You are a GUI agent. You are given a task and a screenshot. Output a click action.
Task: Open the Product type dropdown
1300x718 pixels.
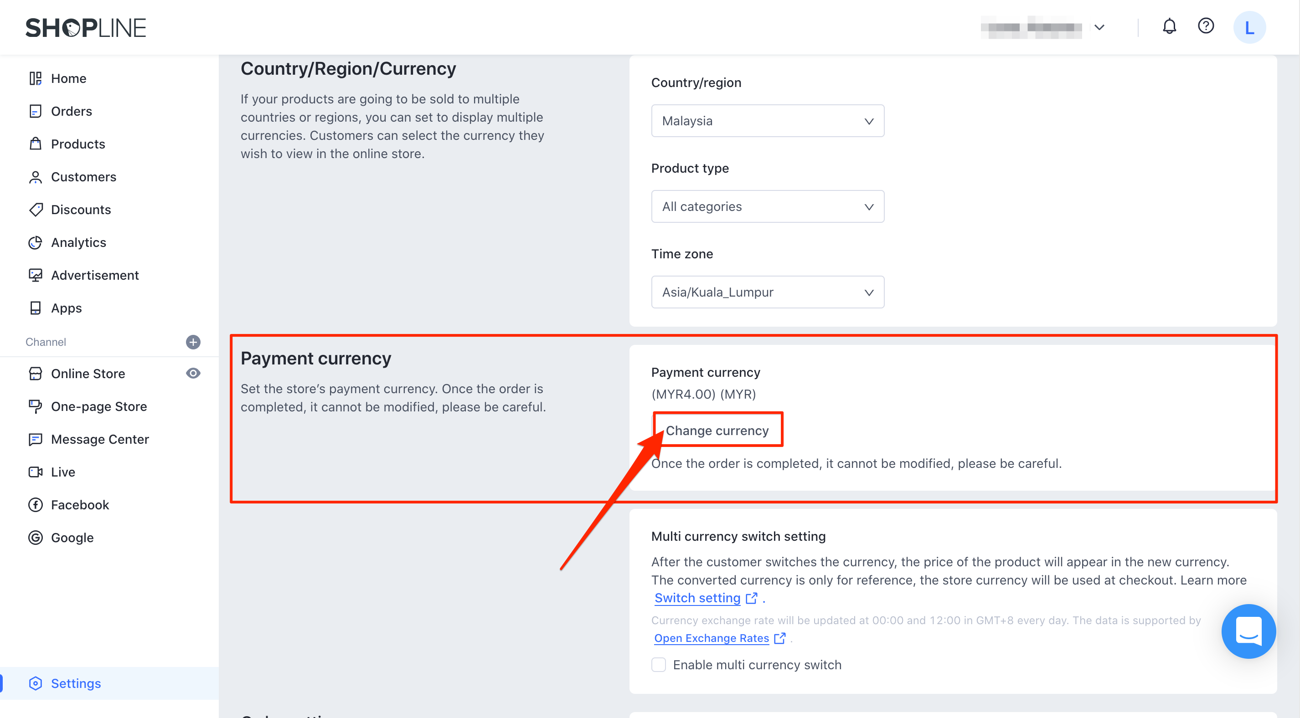coord(767,207)
